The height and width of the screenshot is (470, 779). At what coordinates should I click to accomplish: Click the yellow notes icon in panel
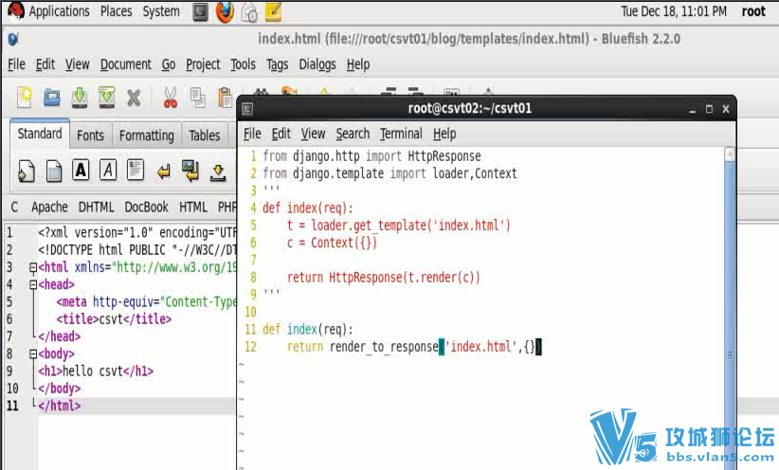click(x=273, y=12)
